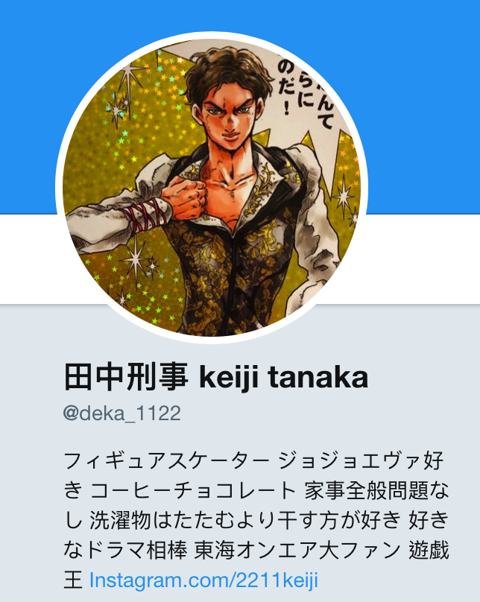Open the round manga-style profile picture
Screen dimensions: 480x602
coord(212,187)
